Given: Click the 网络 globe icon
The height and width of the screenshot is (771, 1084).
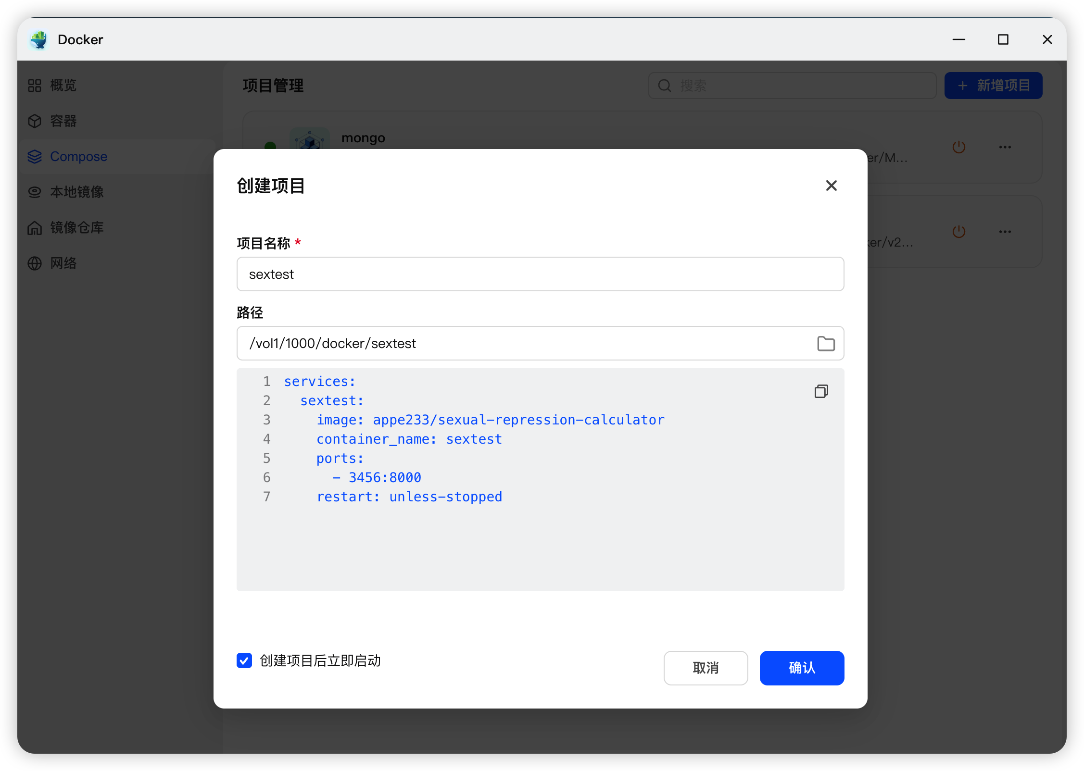Looking at the screenshot, I should pyautogui.click(x=35, y=263).
